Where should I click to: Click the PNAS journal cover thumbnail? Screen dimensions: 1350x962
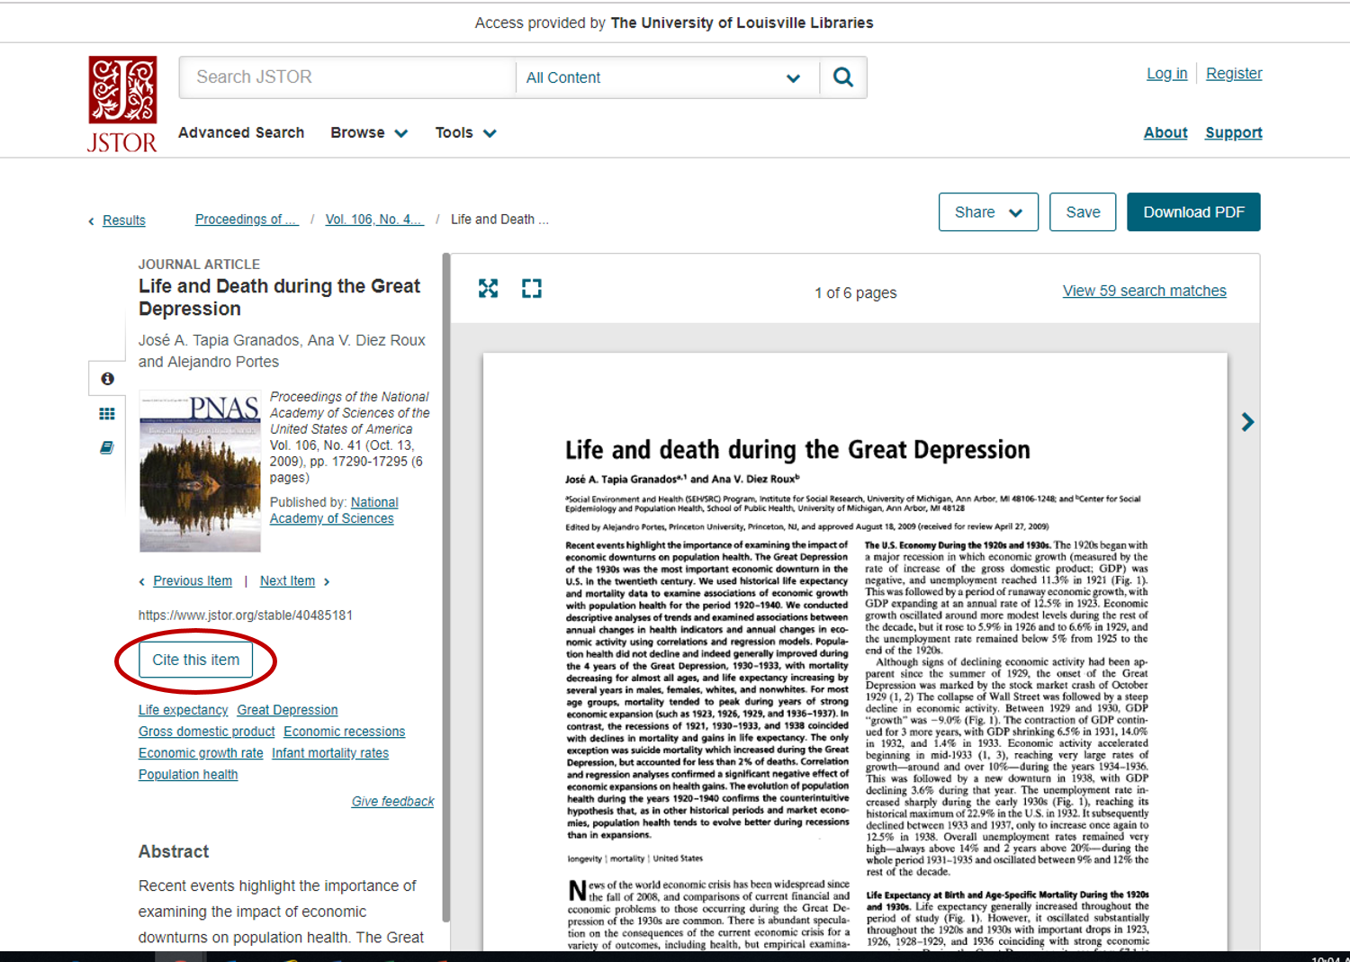200,472
